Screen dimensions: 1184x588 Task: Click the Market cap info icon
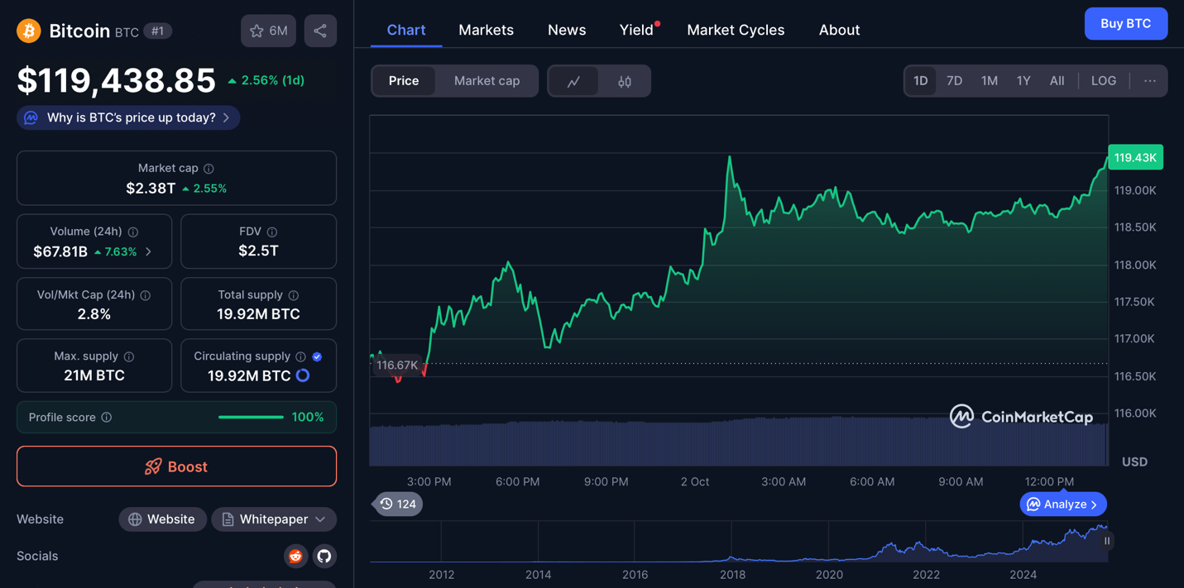click(209, 169)
